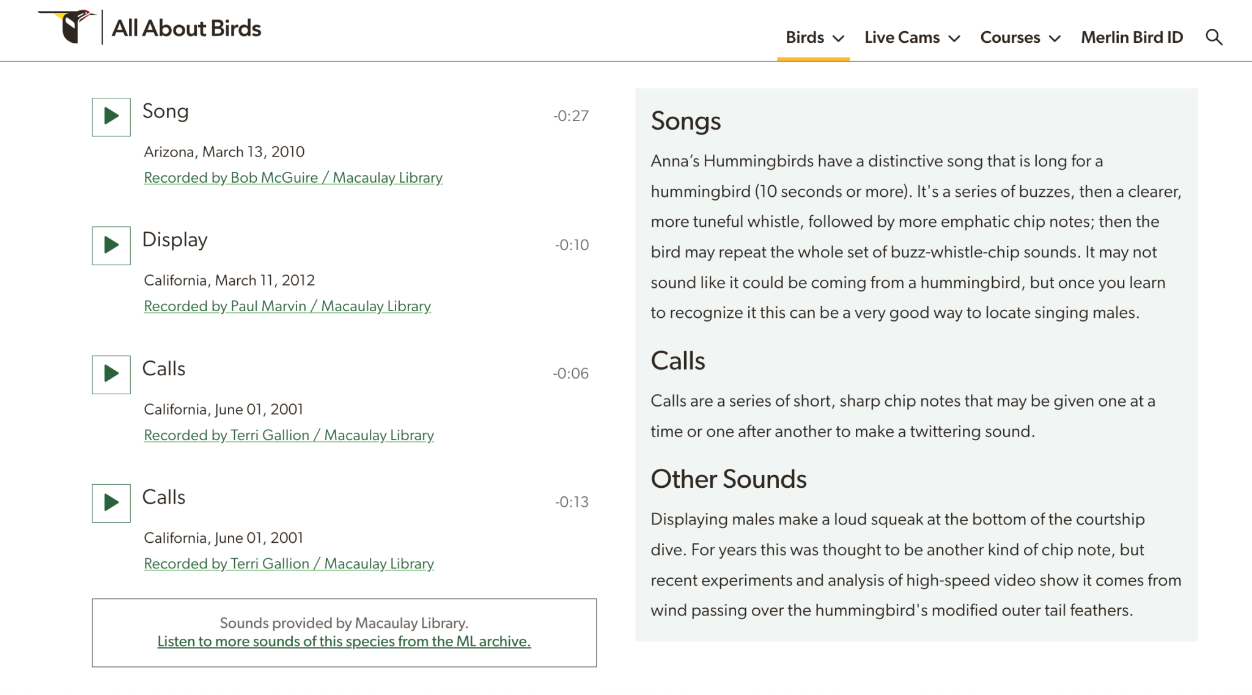Play the first Calls recording (0:06)
Screen dimensions: 1252x695
click(x=111, y=374)
